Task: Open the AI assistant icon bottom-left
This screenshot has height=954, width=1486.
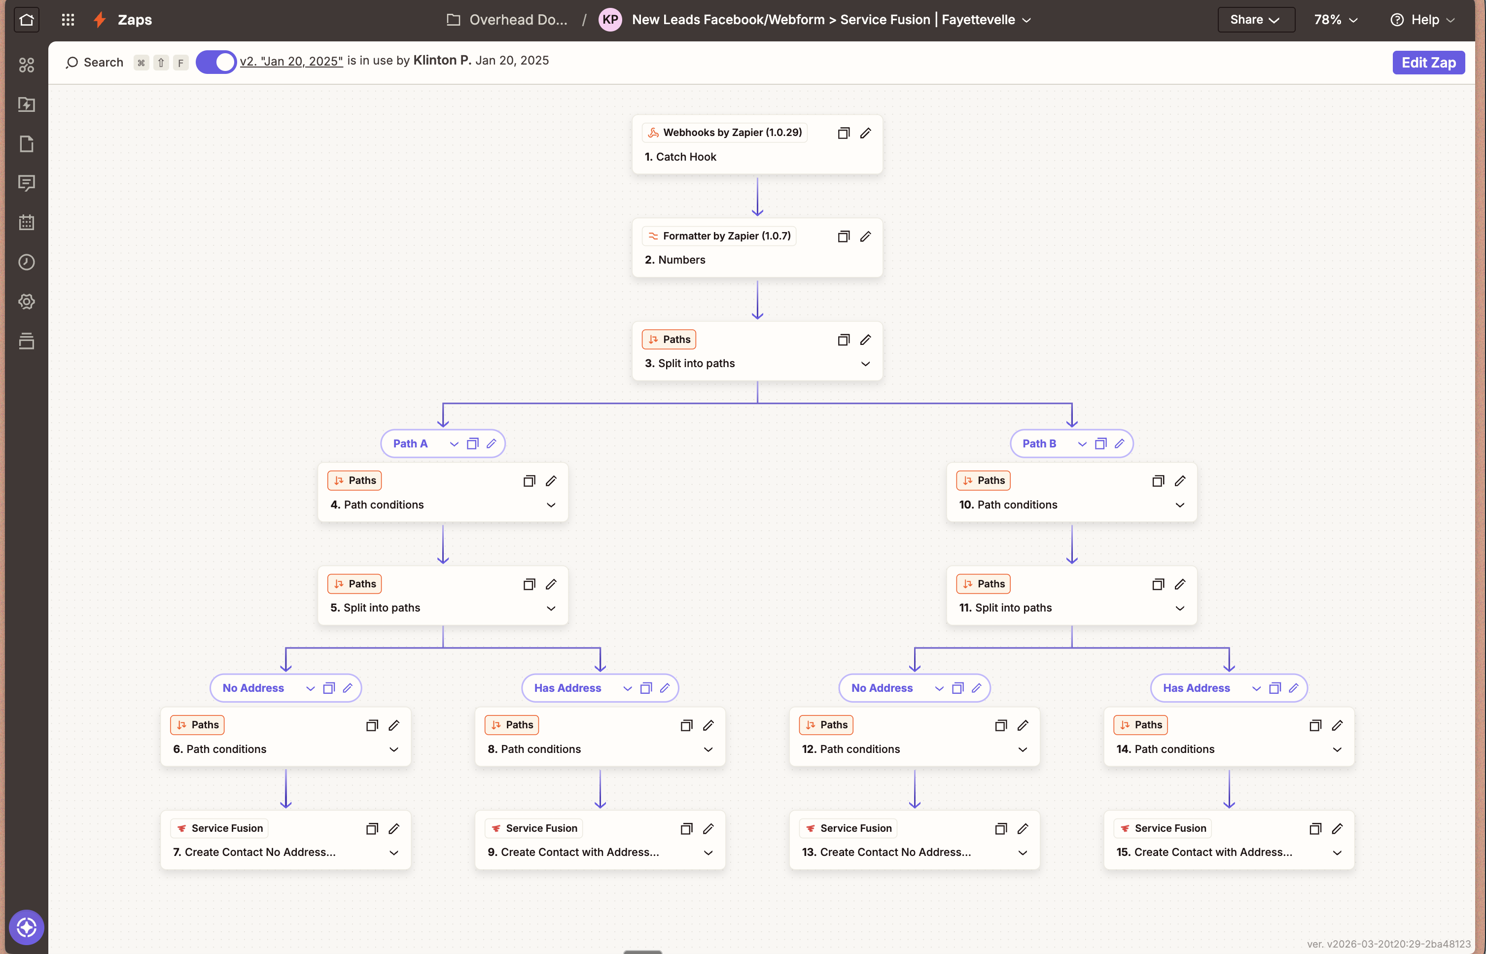Action: 26,927
